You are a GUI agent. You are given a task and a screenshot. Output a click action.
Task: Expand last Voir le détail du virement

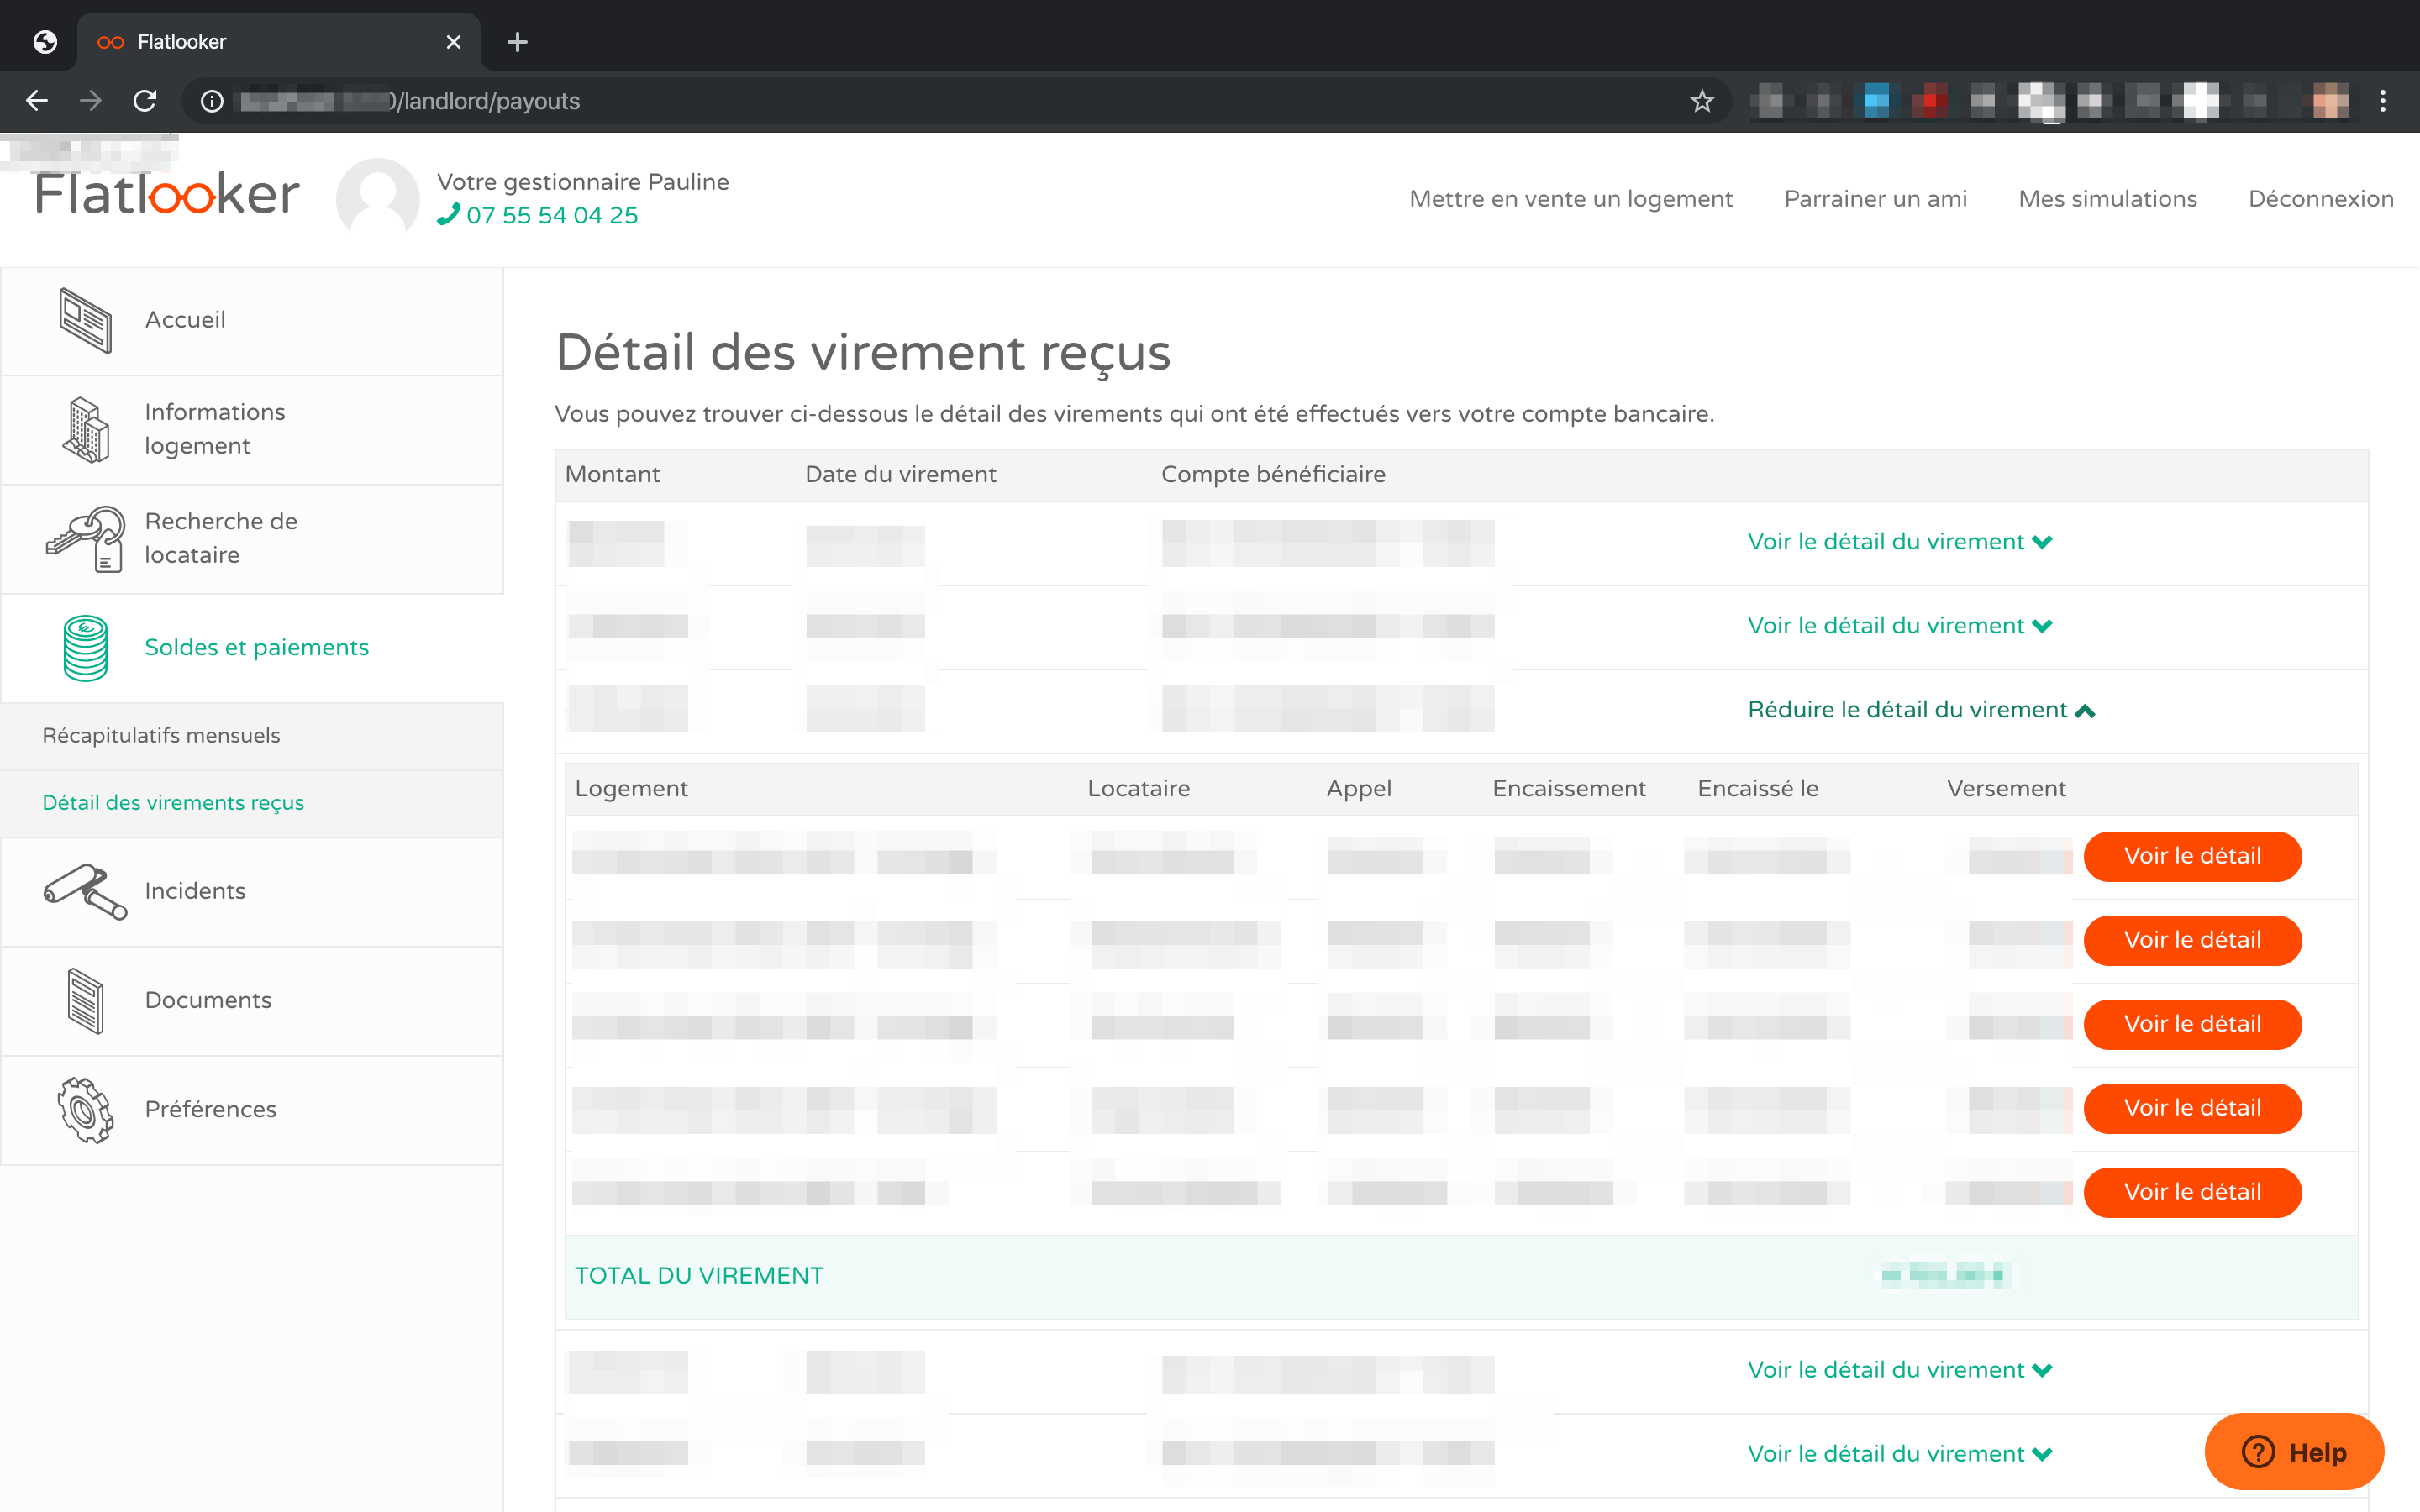click(x=1900, y=1454)
